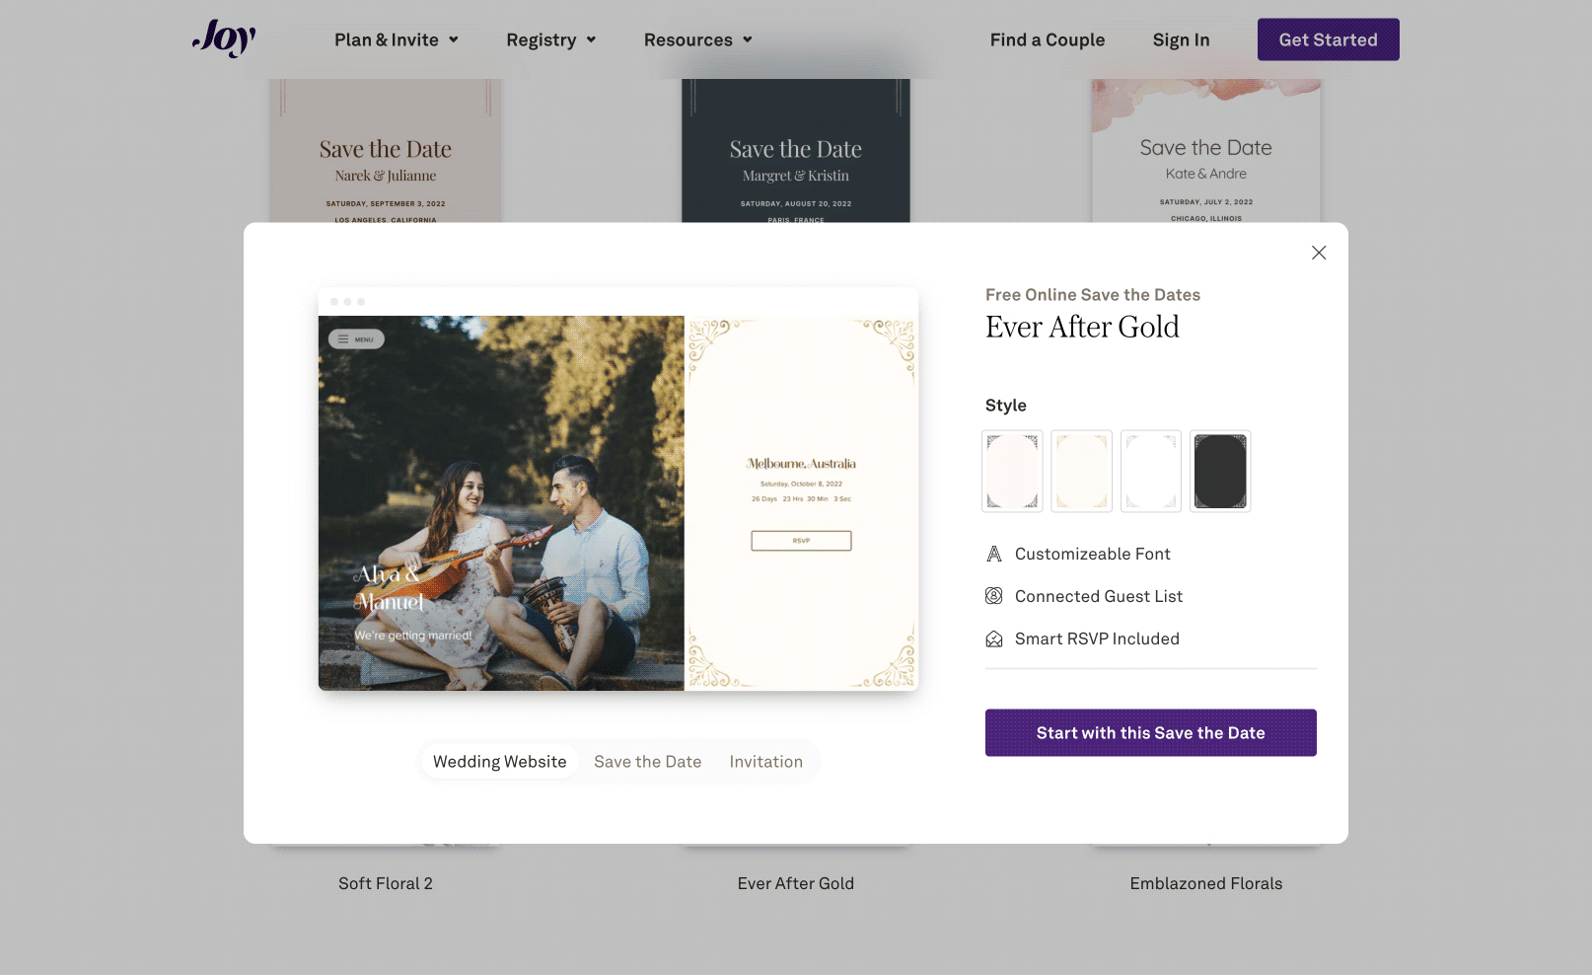
Task: Click the Connected Guest List icon
Action: click(994, 596)
